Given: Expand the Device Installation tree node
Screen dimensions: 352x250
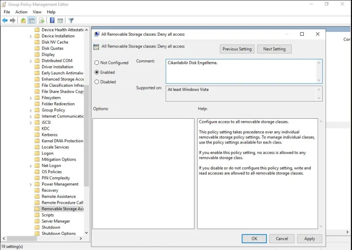Looking at the screenshot, I should coord(31,36).
